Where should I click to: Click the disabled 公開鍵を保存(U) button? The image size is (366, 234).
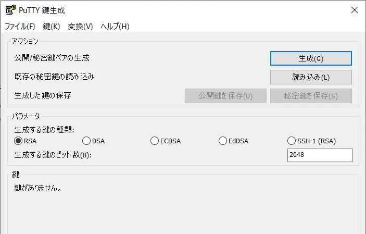pos(225,96)
